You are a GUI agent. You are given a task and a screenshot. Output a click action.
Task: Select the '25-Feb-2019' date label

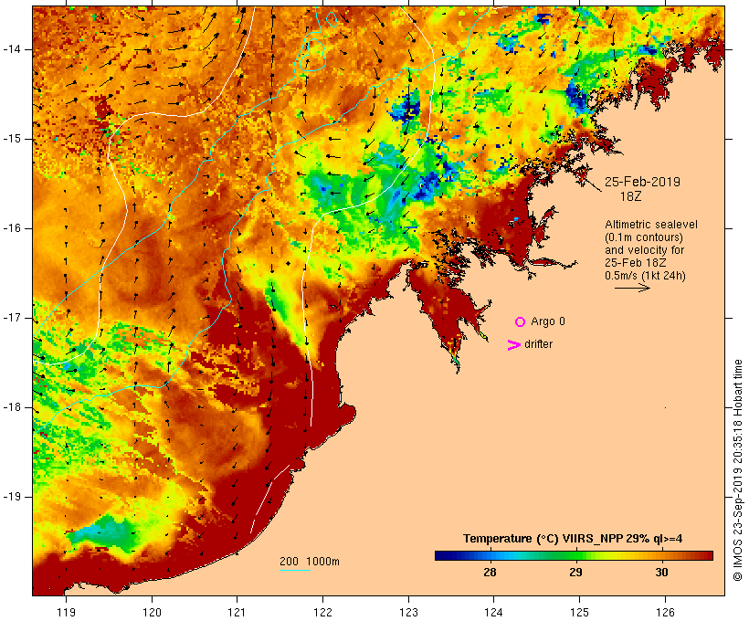[x=642, y=182]
